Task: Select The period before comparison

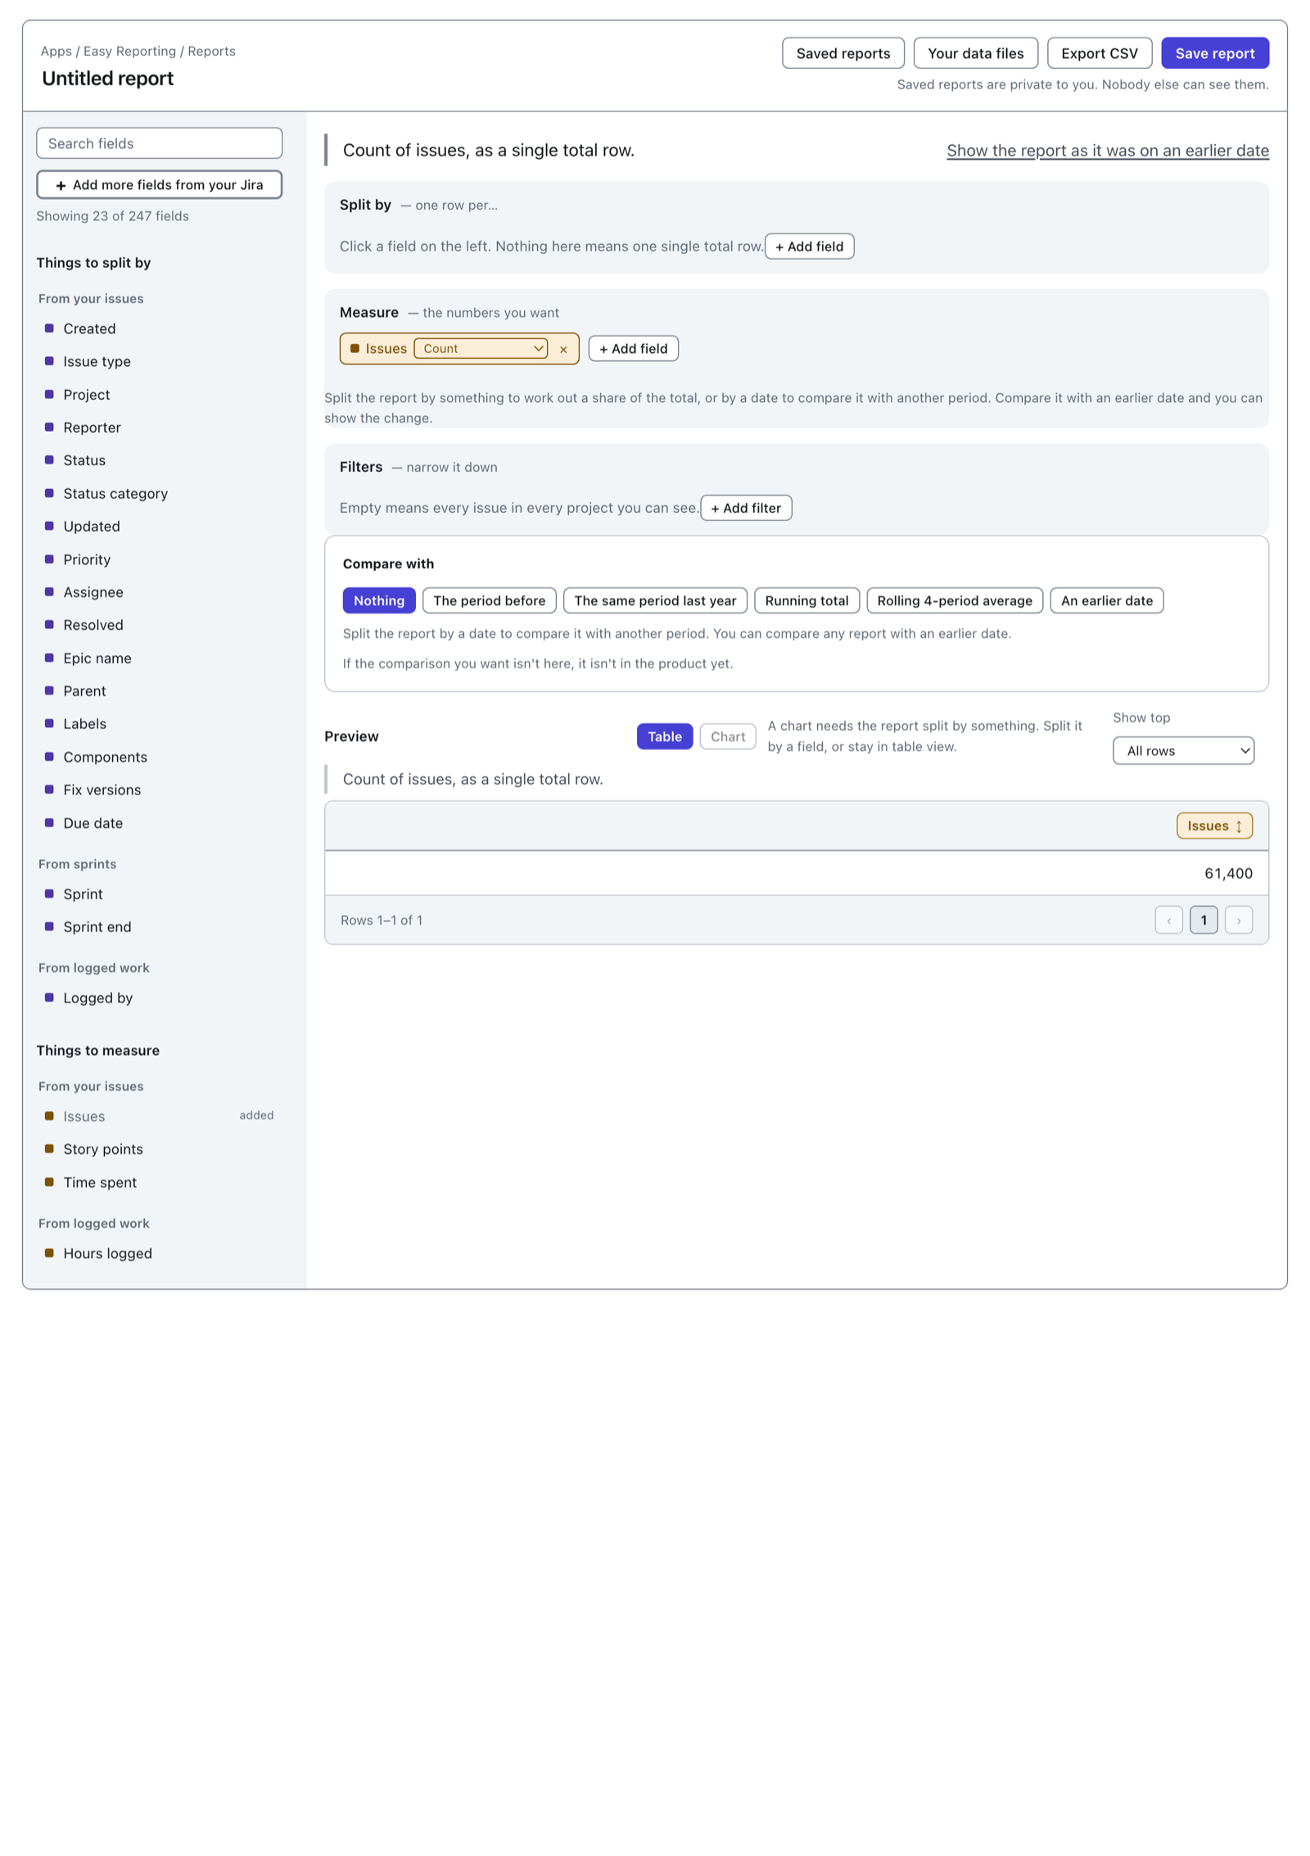Action: [490, 600]
